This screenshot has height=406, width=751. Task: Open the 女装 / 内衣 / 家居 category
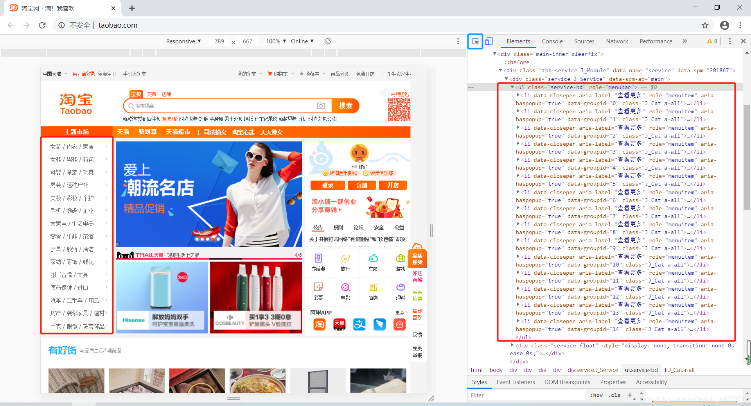point(72,147)
